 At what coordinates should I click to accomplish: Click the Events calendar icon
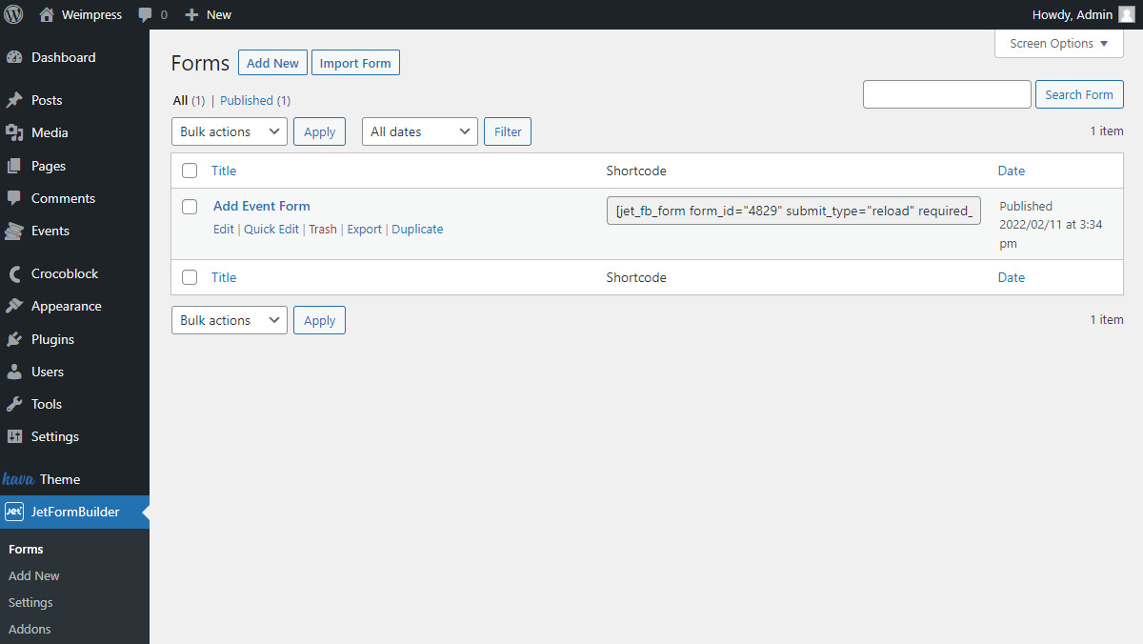pyautogui.click(x=16, y=231)
